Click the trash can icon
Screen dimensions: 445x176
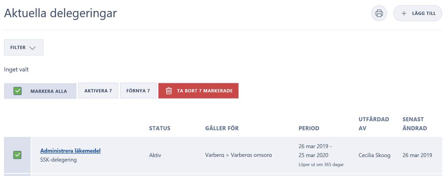coord(169,91)
